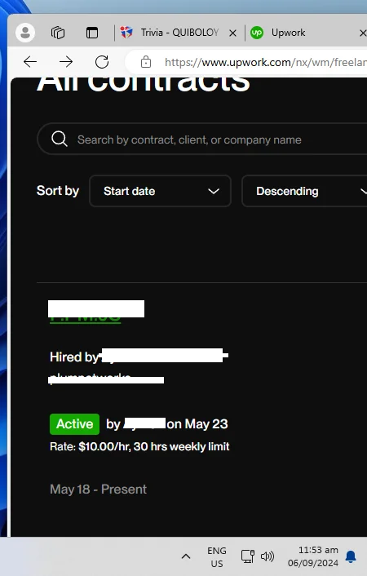Reload the page with refresh icon
367x576 pixels.
point(102,62)
